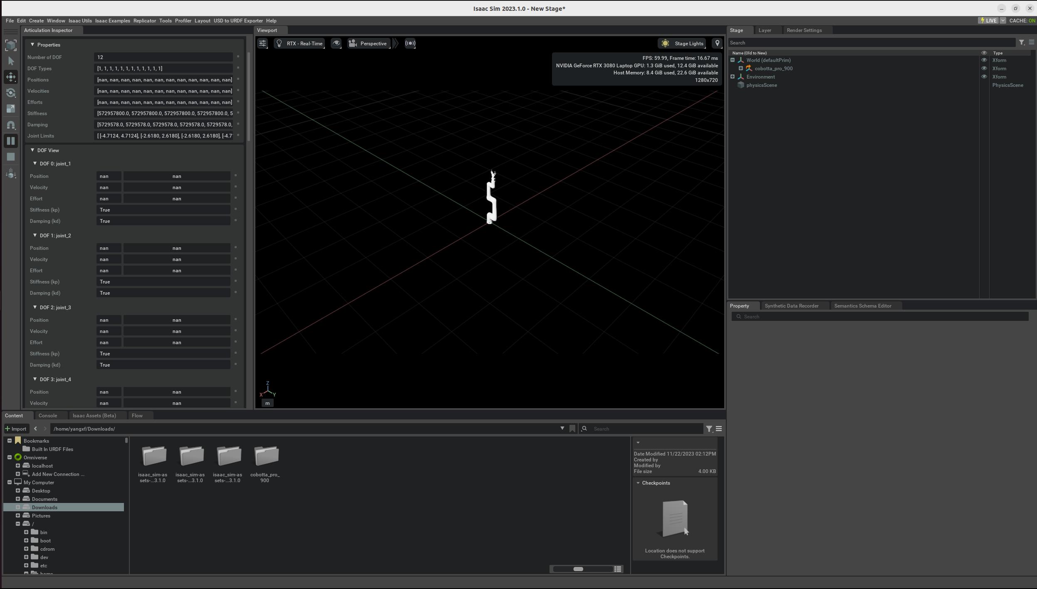The image size is (1037, 589).
Task: Select the Move tool in the left toolbar
Action: 11,77
